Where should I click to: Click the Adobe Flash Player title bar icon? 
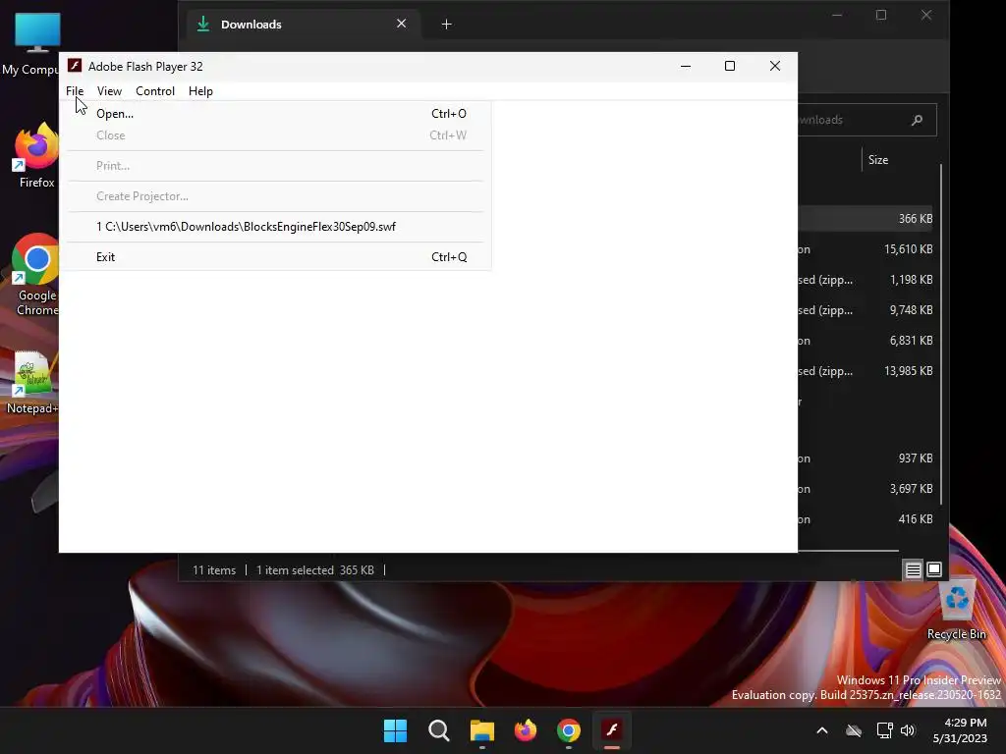click(75, 66)
